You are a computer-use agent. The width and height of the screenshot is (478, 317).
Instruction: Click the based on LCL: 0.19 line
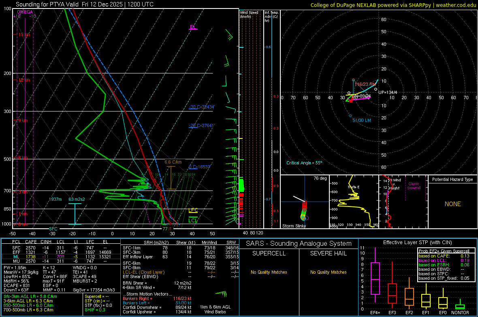[x=444, y=260]
